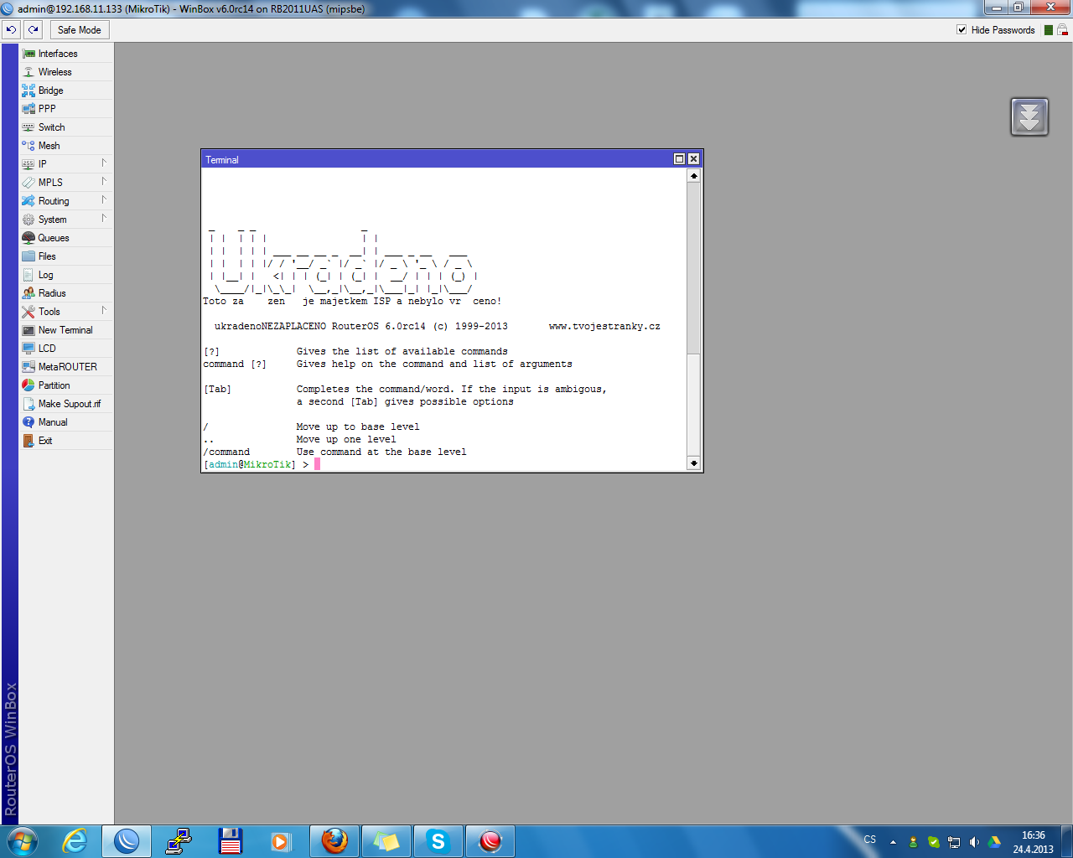Click the Terminal window title bar
This screenshot has height=858, width=1073.
[x=436, y=159]
